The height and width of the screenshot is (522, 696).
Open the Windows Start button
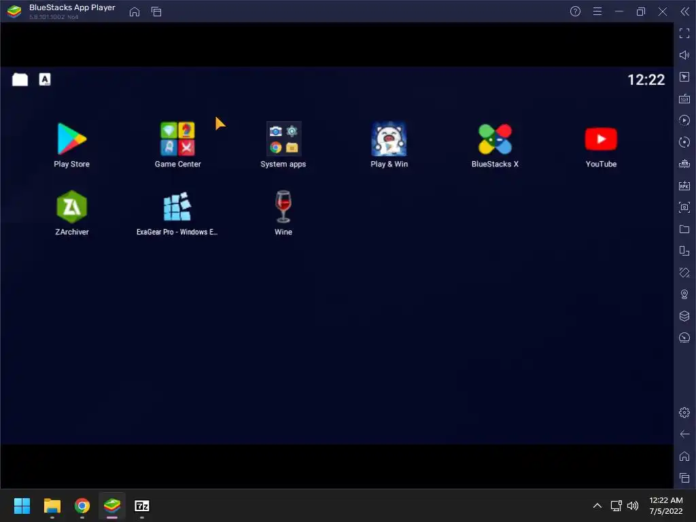22,506
